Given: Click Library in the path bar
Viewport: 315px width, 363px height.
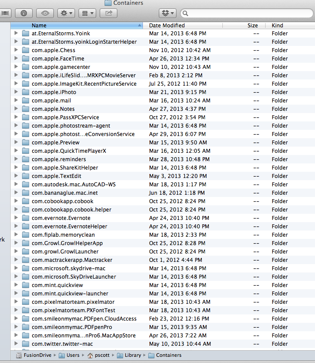Looking at the screenshot, I should point(129,355).
